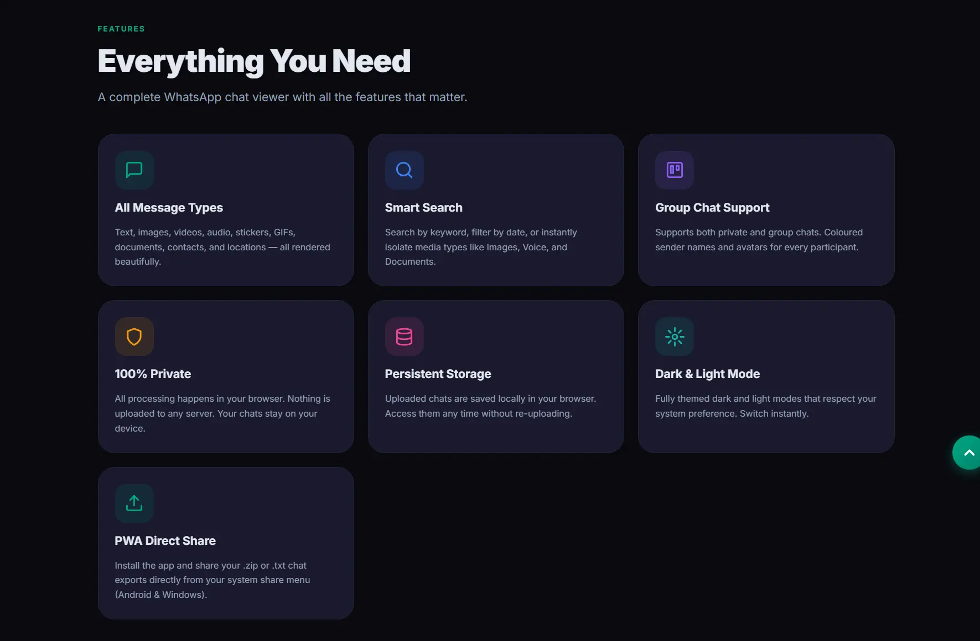Click the magnifier icon above Smart Search
This screenshot has width=980, height=641.
[404, 170]
